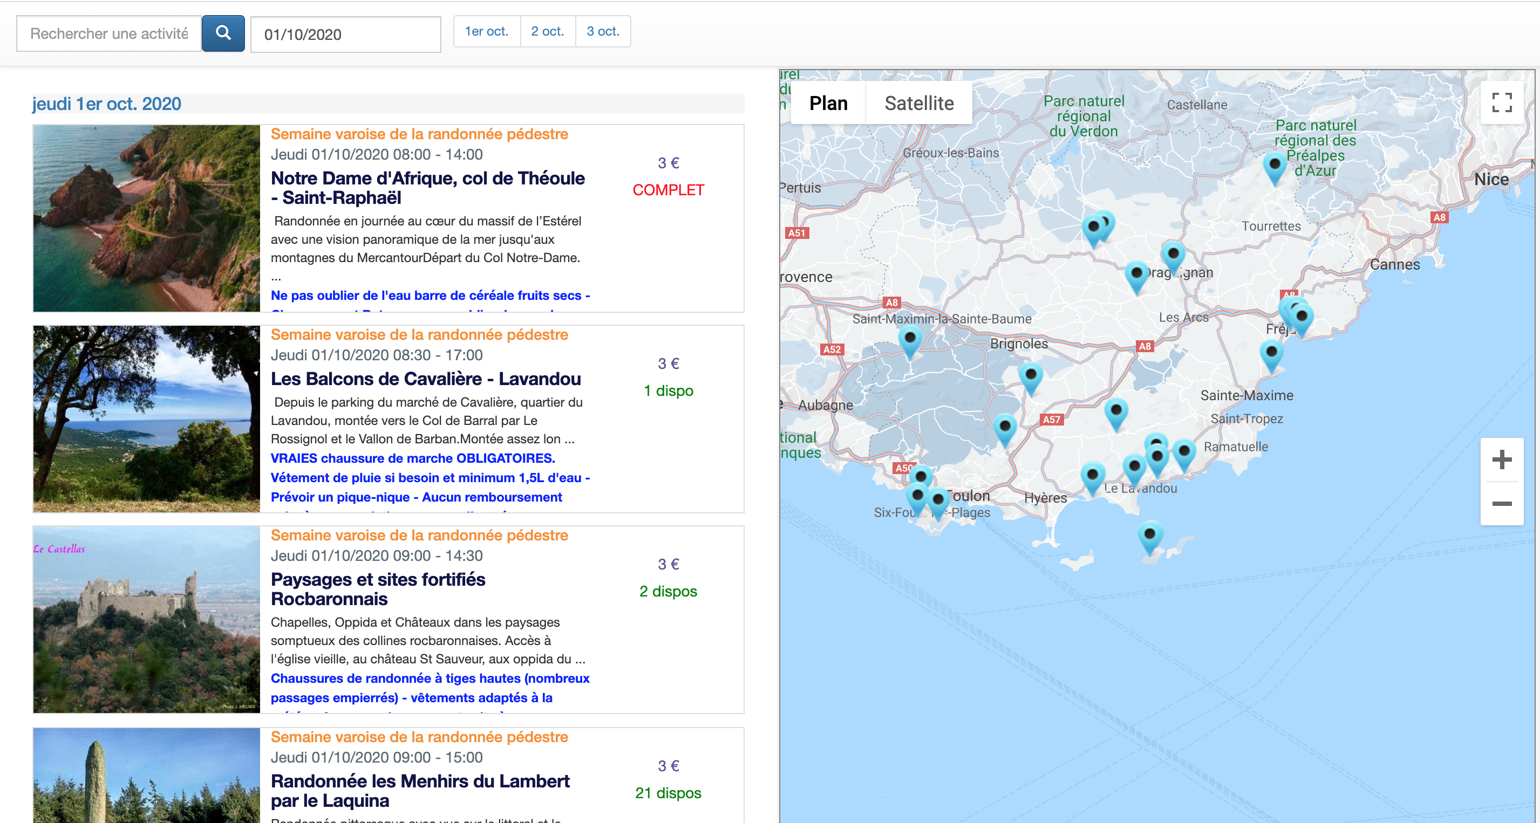Viewport: 1540px width, 823px height.
Task: Select the rightmost map pin at Fréjus
Action: pos(1301,321)
